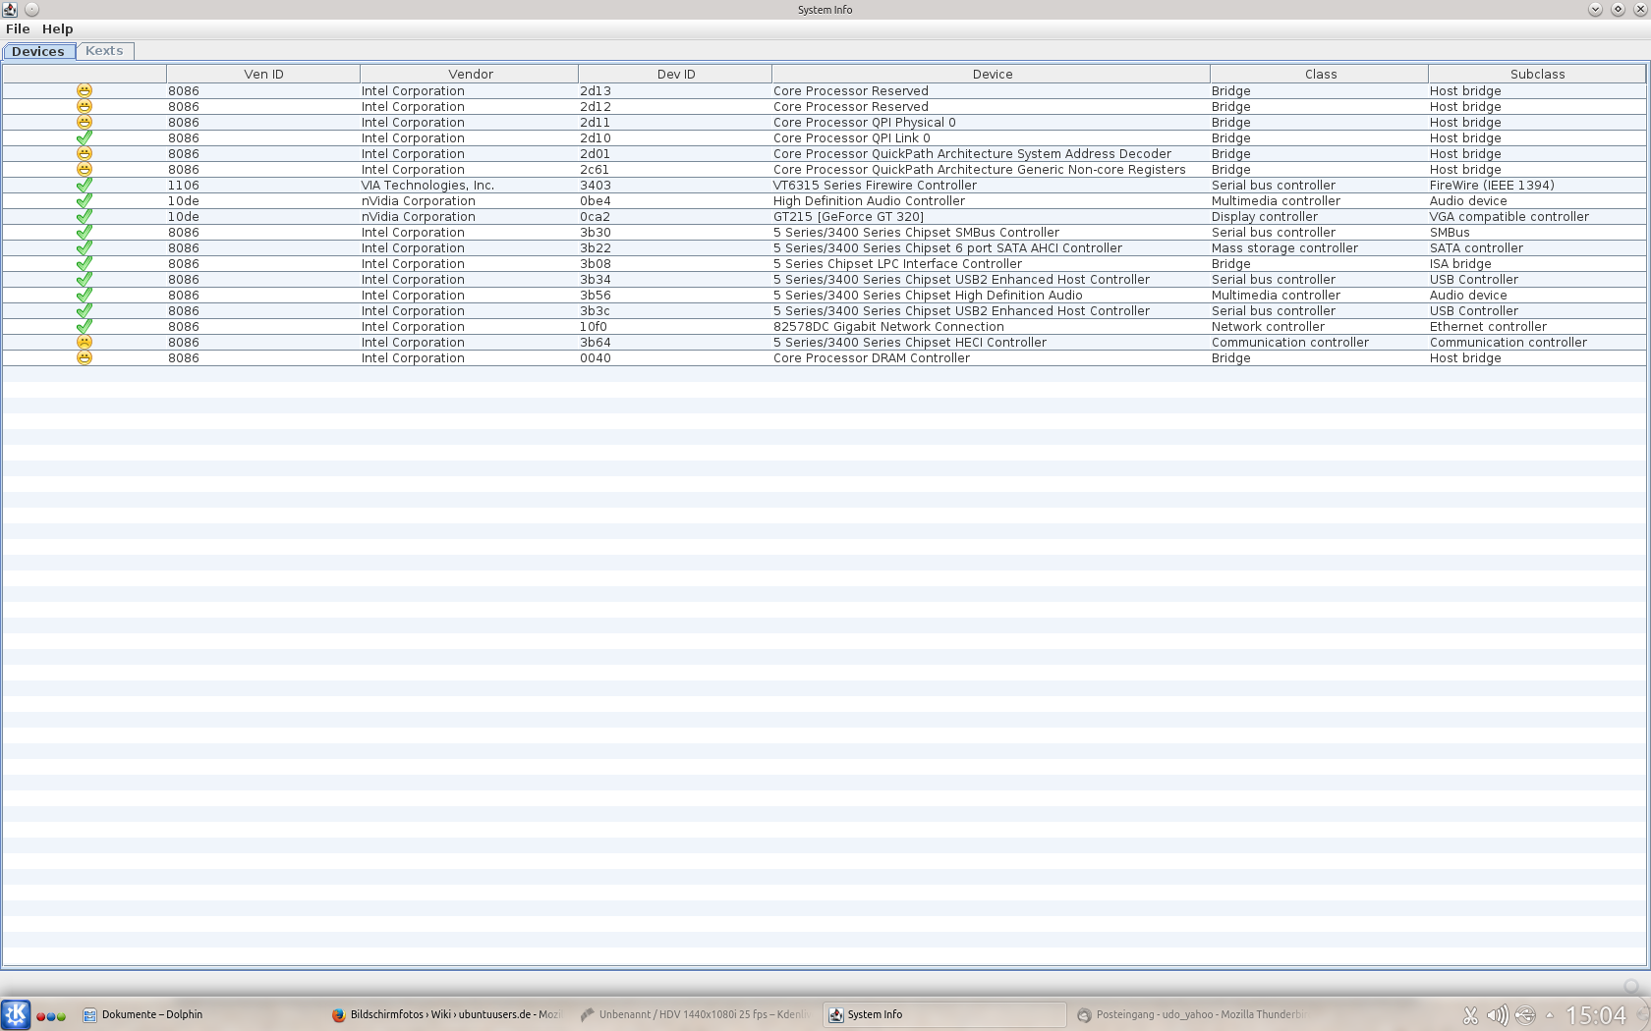Screen dimensions: 1651x1031
Task: Open the KDE application launcher
Action: pos(16,1014)
